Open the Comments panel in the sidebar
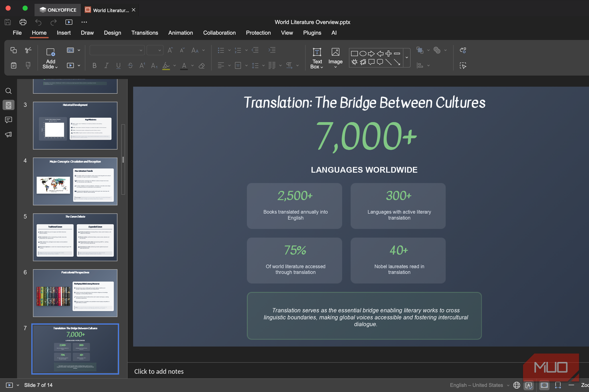This screenshot has height=392, width=589. (8, 120)
